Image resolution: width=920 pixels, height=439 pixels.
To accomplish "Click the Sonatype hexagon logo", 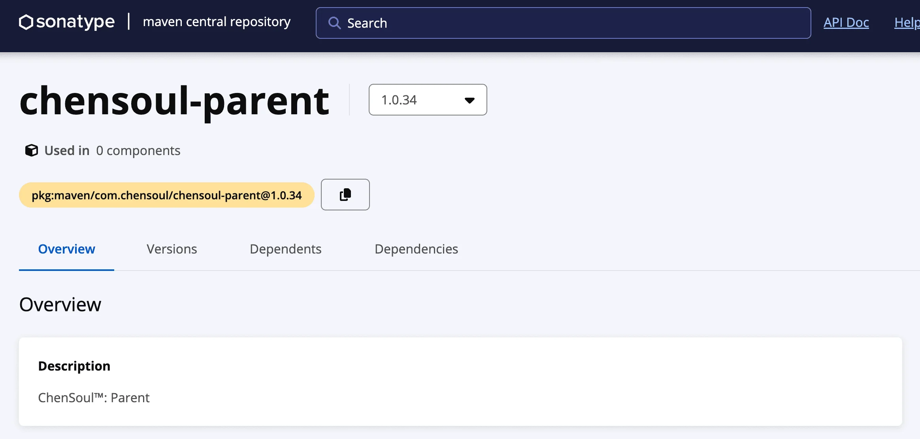I will [x=26, y=22].
